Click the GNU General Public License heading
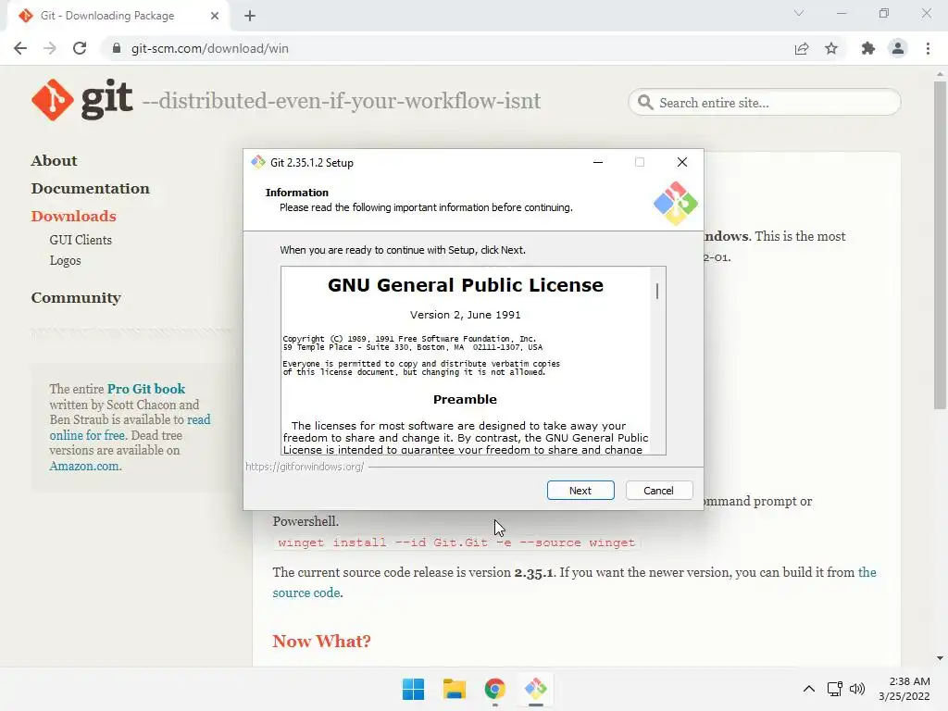This screenshot has width=948, height=711. coord(466,285)
